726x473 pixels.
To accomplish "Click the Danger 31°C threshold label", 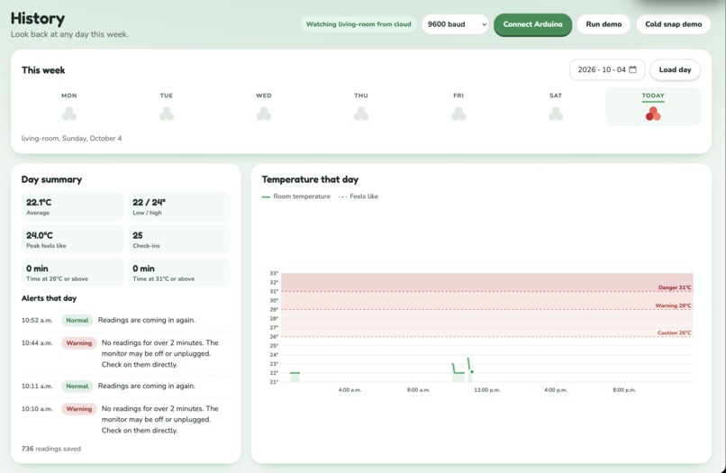I will point(674,287).
